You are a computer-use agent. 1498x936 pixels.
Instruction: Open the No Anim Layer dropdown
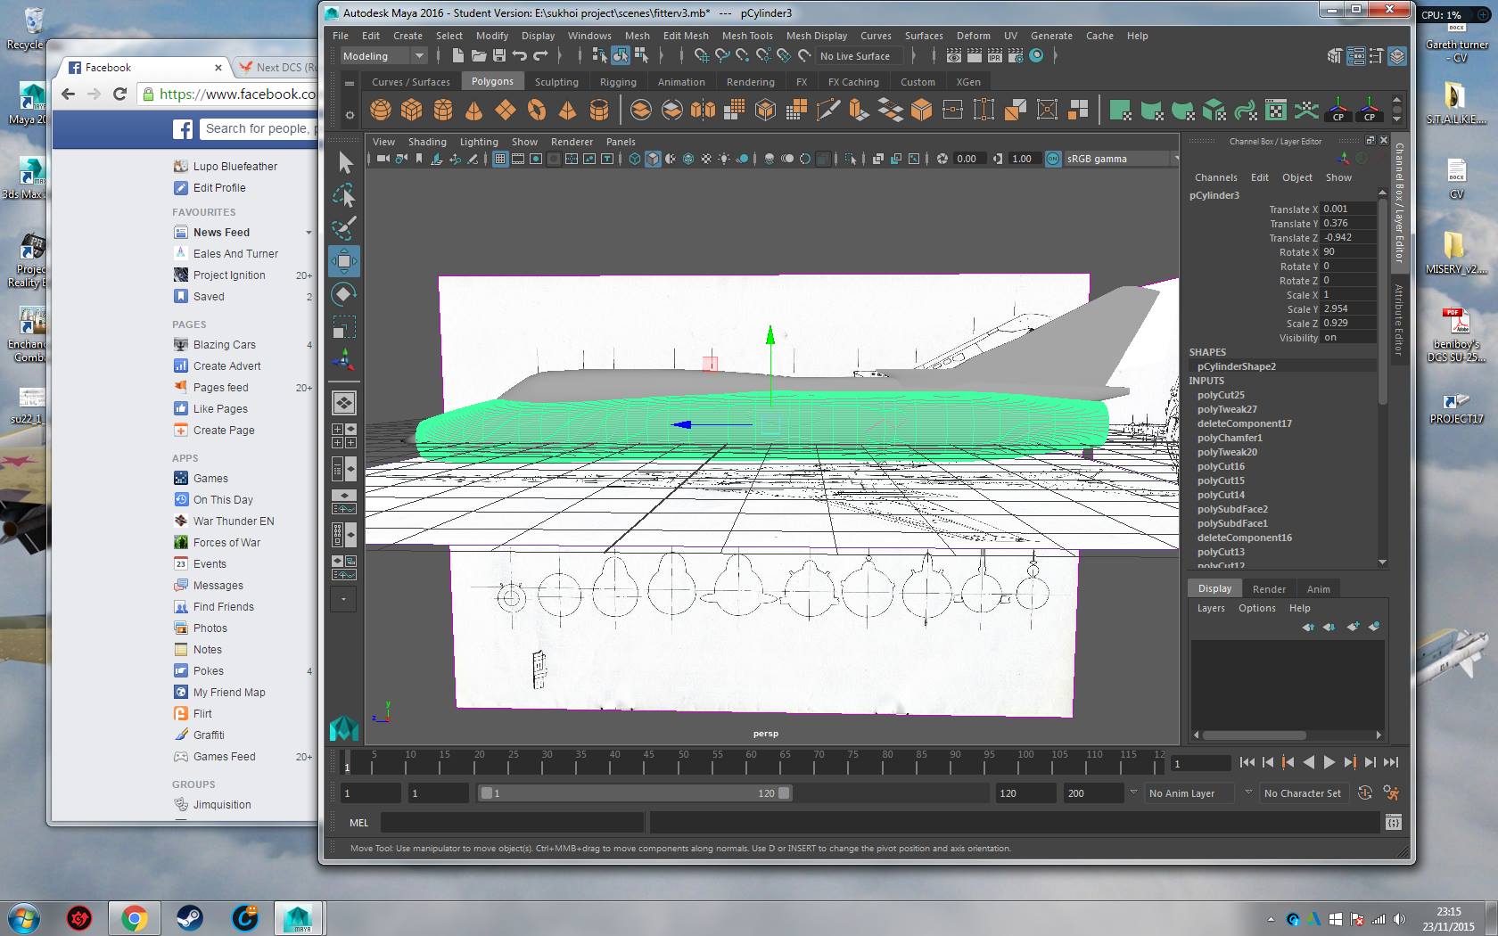pos(1189,793)
